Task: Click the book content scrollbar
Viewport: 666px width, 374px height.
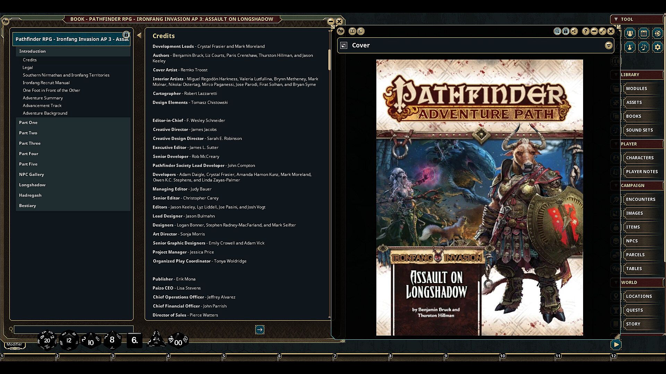Action: 330,60
